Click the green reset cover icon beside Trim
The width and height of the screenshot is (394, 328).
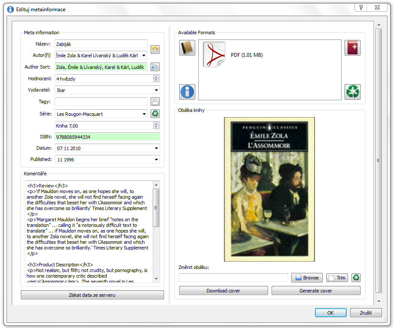click(x=356, y=278)
